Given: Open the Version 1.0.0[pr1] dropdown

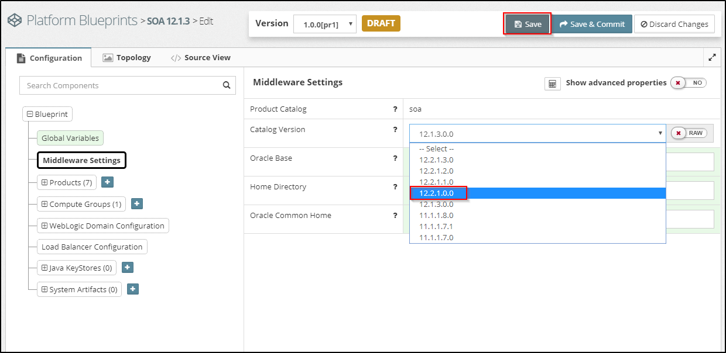Looking at the screenshot, I should click(x=324, y=25).
